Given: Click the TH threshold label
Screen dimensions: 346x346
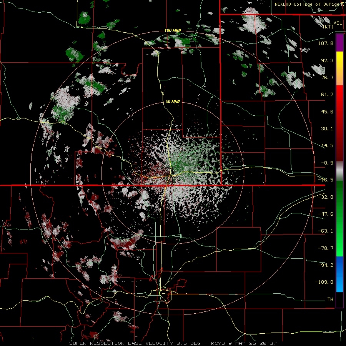Looking at the screenshot, I should pyautogui.click(x=330, y=299).
